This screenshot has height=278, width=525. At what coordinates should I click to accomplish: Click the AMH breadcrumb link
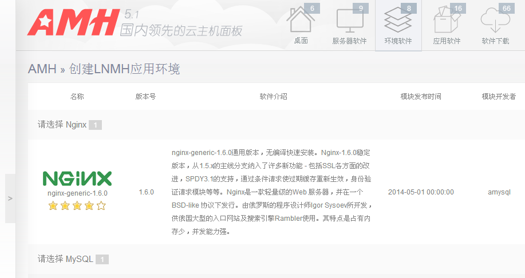pos(42,69)
